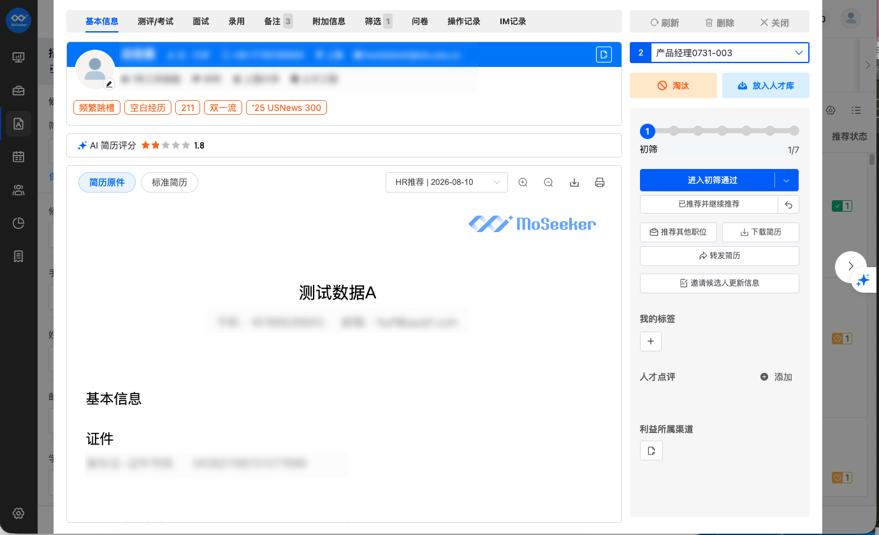The width and height of the screenshot is (879, 535).
Task: Click the 空白经历 tag
Action: coord(148,108)
